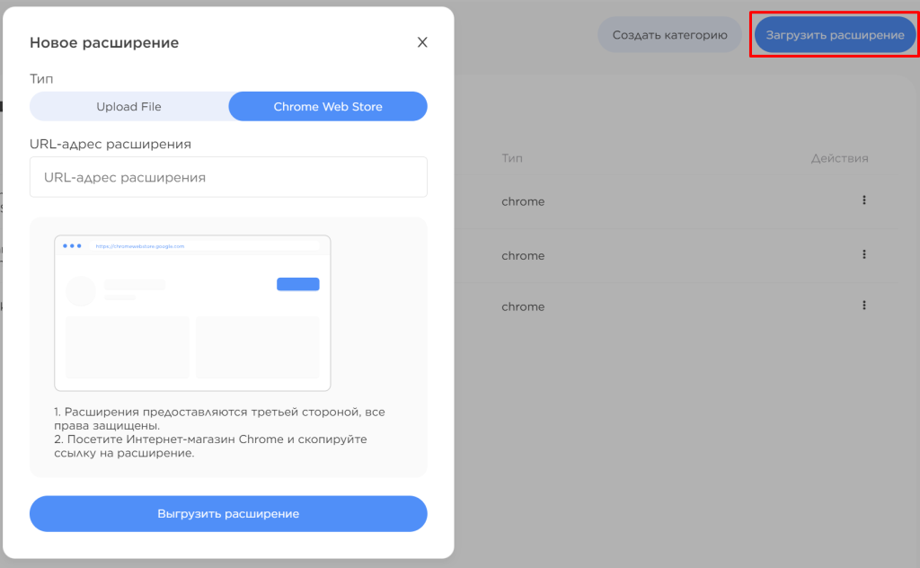Select the second chrome table row

[675, 255]
